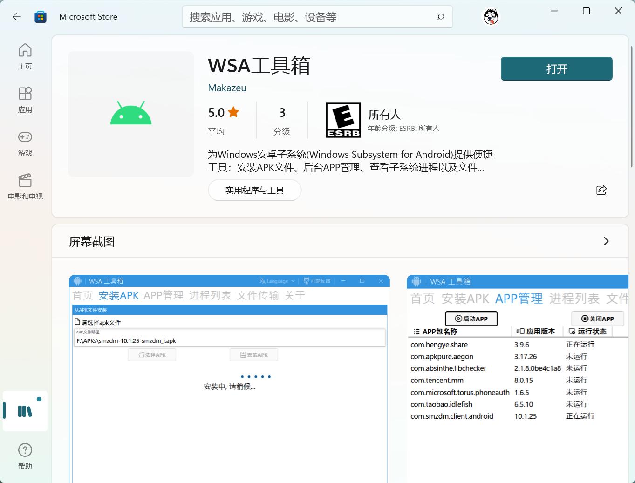The width and height of the screenshot is (635, 483).
Task: Click the Microsoft Store logo icon
Action: [41, 16]
